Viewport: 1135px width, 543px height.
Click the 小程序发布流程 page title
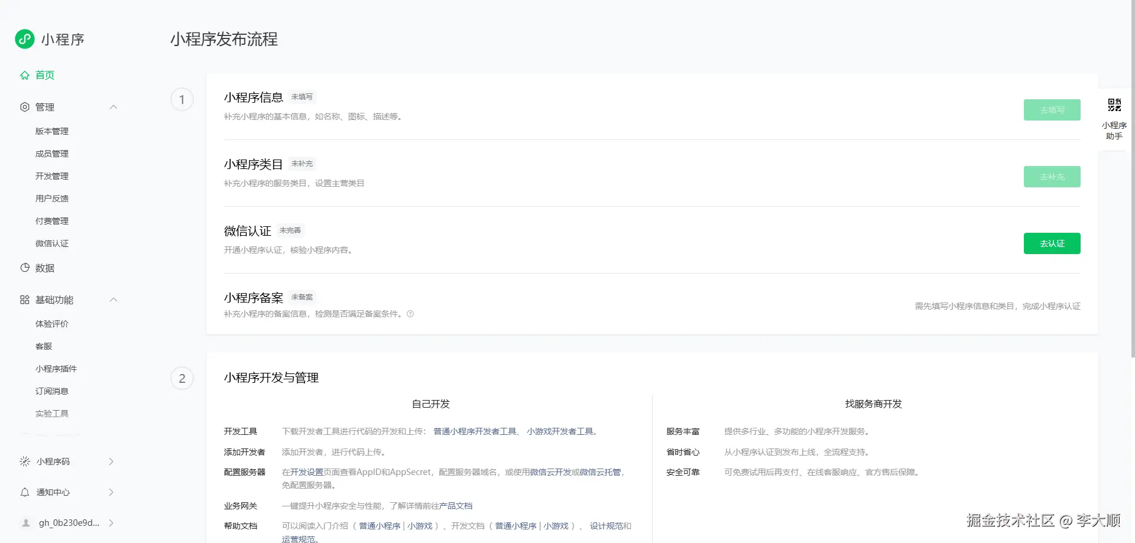[224, 39]
